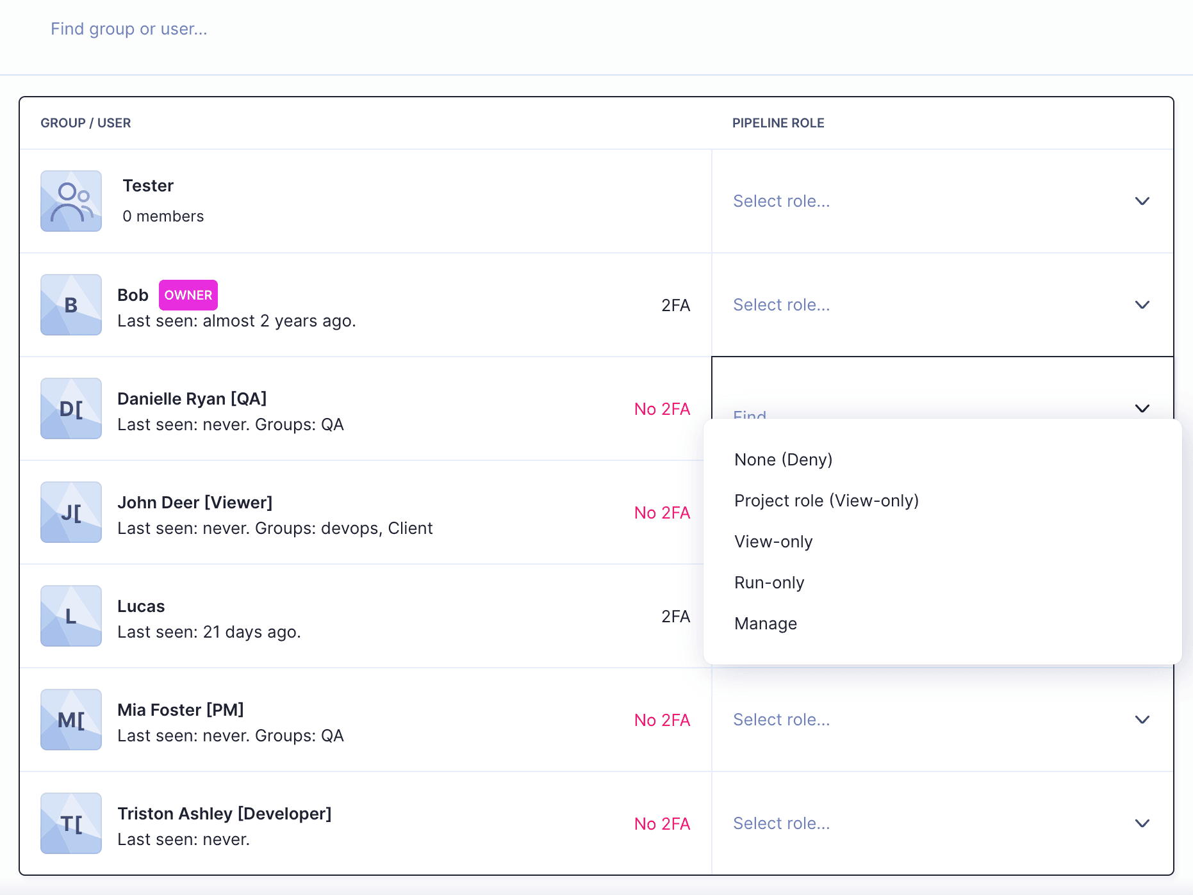Open Mia Foster's role dropdown
This screenshot has width=1193, height=895.
pyautogui.click(x=942, y=720)
